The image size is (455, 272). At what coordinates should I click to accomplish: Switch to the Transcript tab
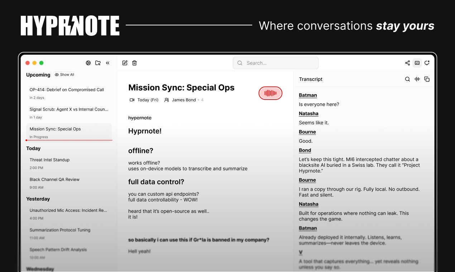(310, 79)
